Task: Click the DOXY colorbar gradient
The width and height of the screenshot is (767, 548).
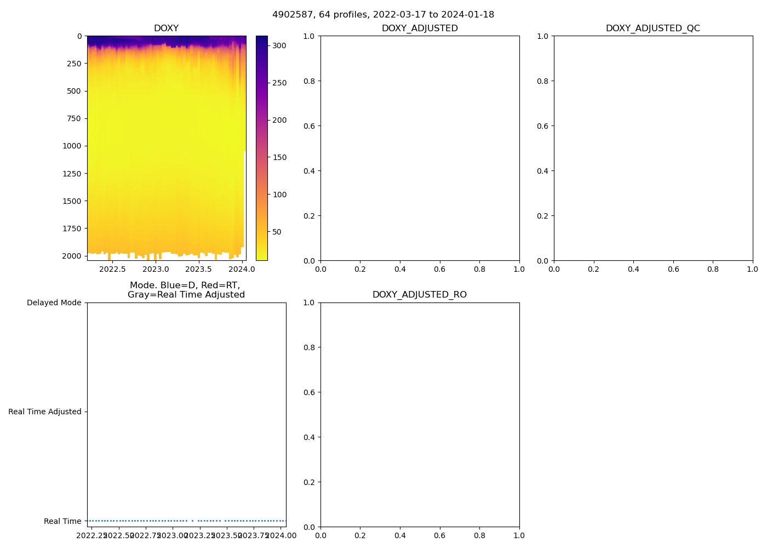Action: point(261,148)
